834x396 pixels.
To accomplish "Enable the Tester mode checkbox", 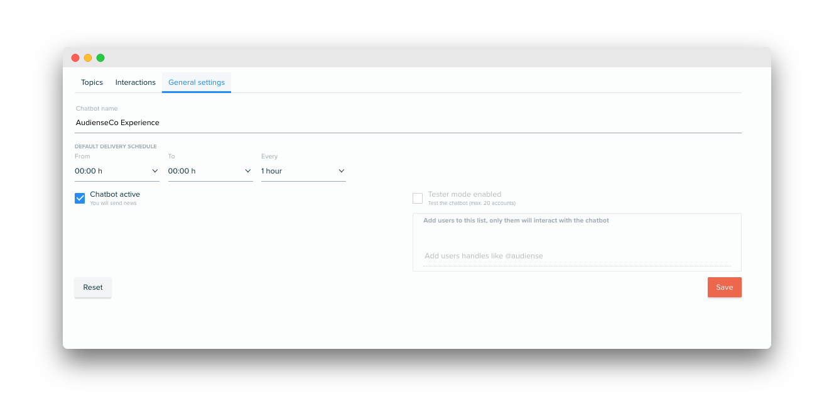I will click(x=418, y=199).
